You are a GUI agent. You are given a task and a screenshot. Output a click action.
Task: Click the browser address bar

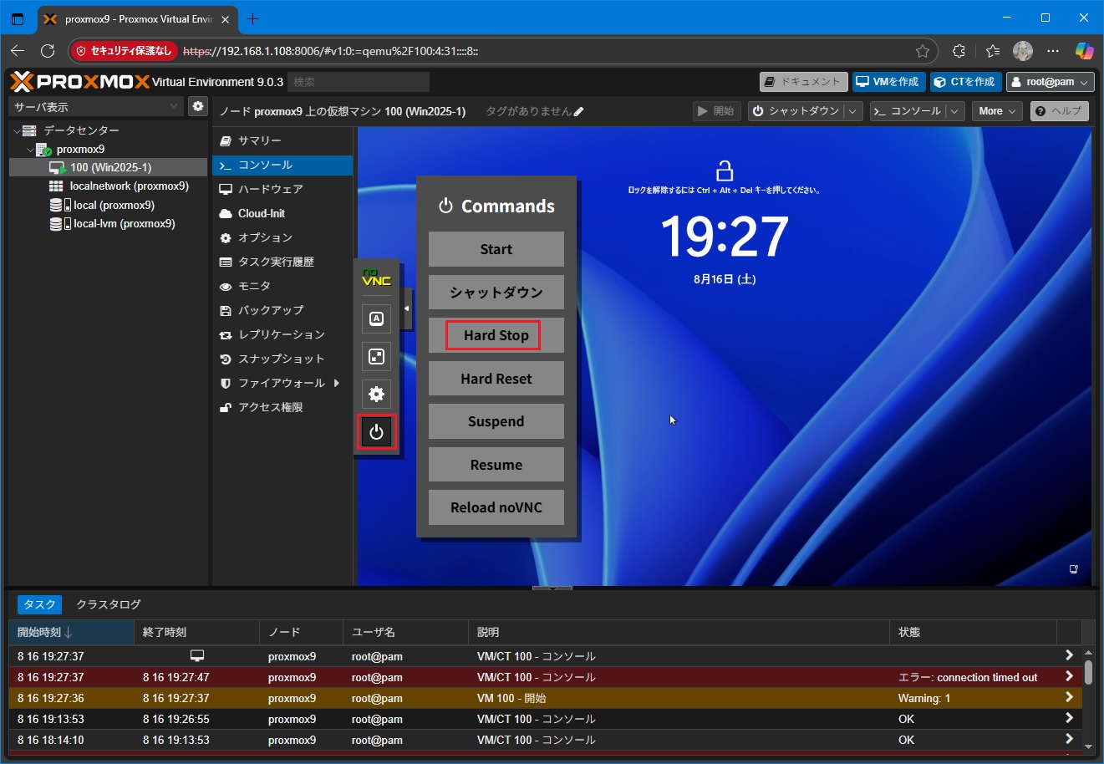543,51
